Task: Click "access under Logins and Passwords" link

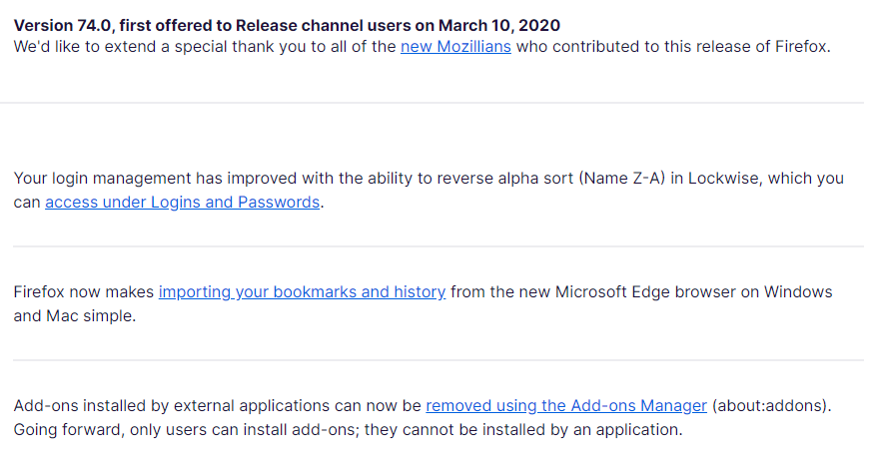Action: (x=182, y=203)
